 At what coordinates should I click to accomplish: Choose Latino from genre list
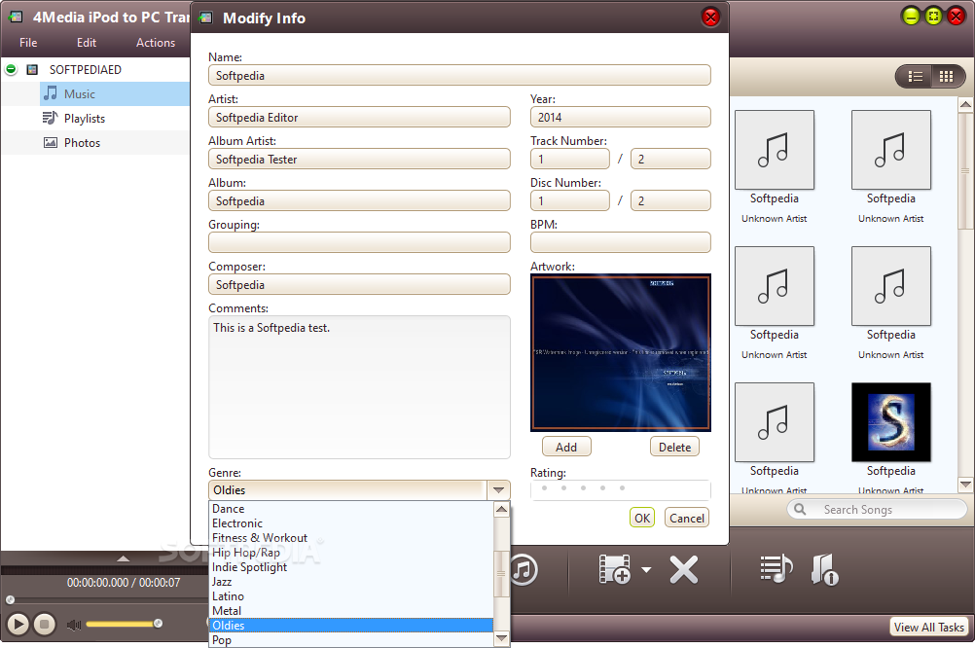click(351, 596)
